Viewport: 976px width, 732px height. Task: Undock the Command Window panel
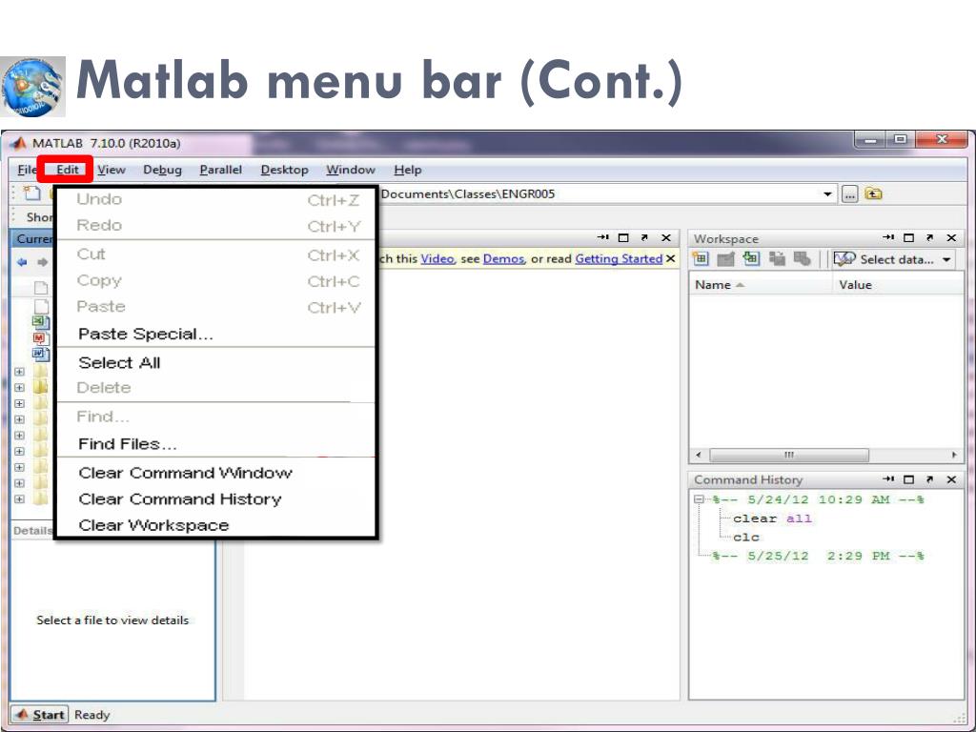click(644, 237)
